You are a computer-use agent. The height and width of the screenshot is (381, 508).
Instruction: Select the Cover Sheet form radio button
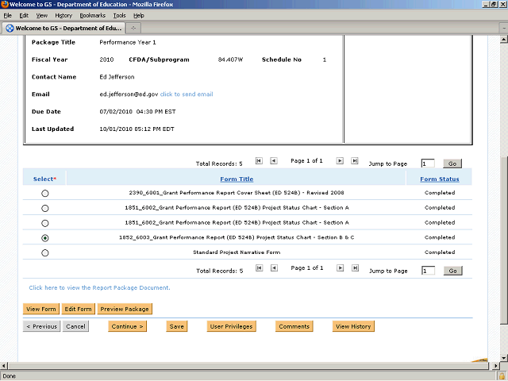44,193
